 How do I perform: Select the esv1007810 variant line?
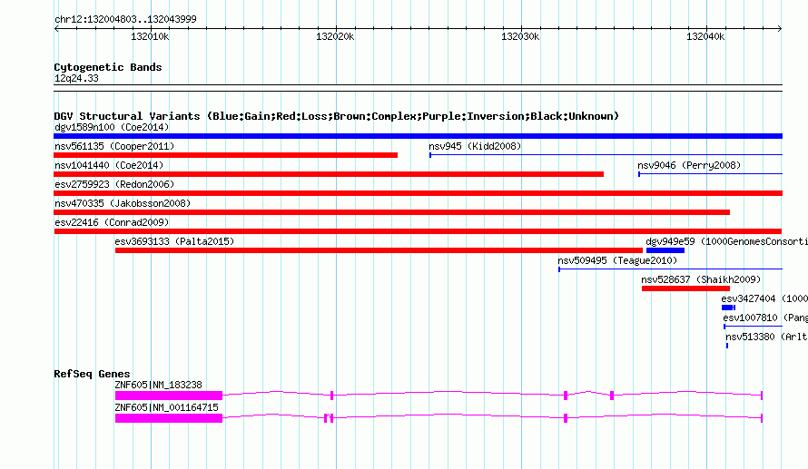point(753,327)
